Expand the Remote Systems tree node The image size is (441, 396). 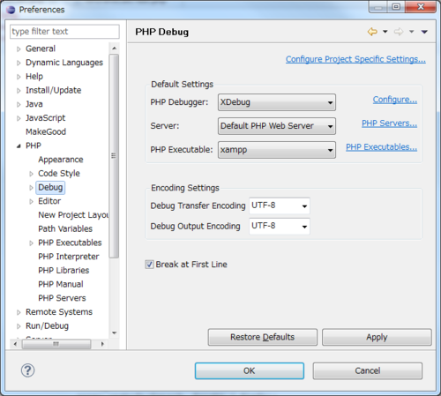pos(19,312)
